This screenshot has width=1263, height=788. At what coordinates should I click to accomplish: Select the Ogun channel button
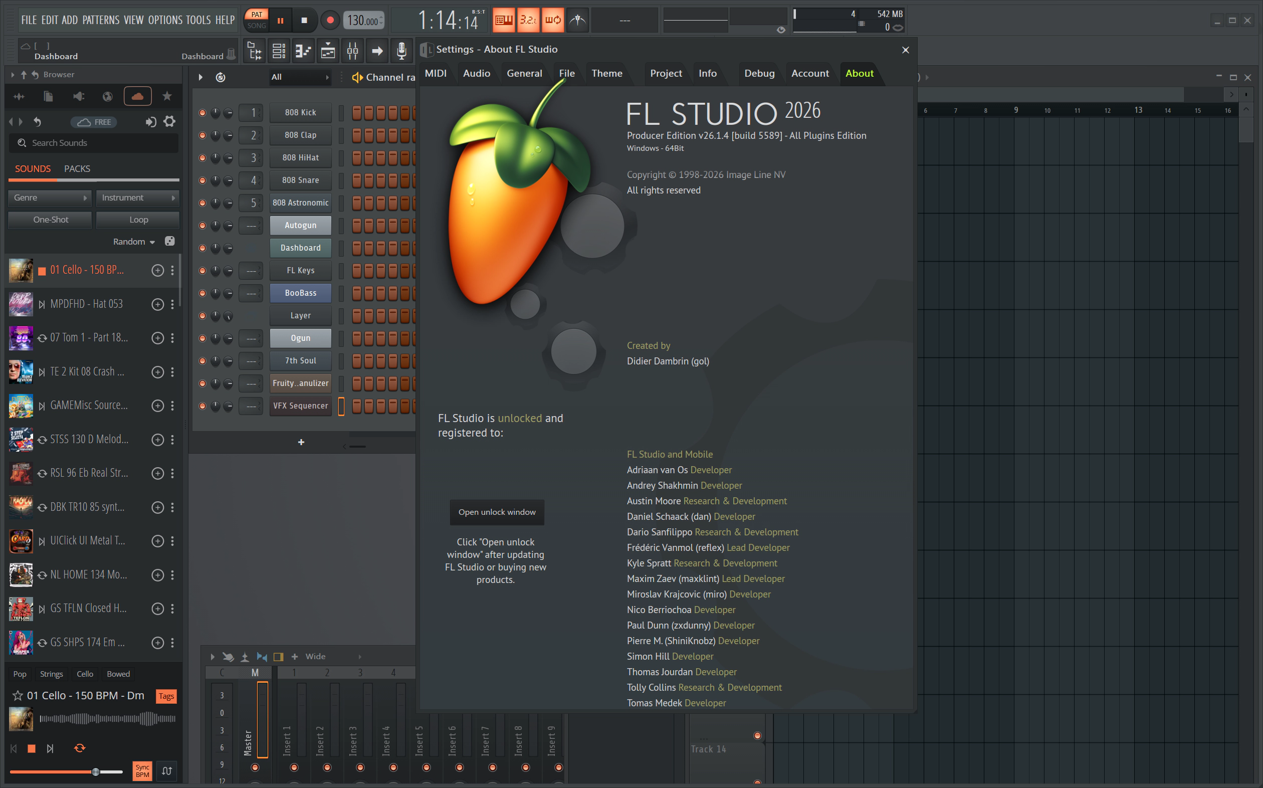301,338
